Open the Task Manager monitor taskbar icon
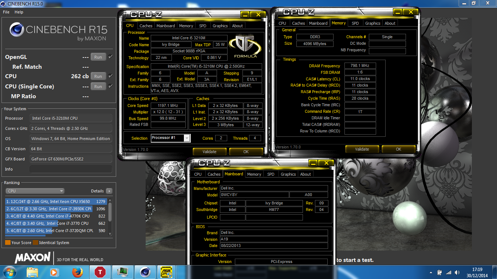 (x=122, y=272)
